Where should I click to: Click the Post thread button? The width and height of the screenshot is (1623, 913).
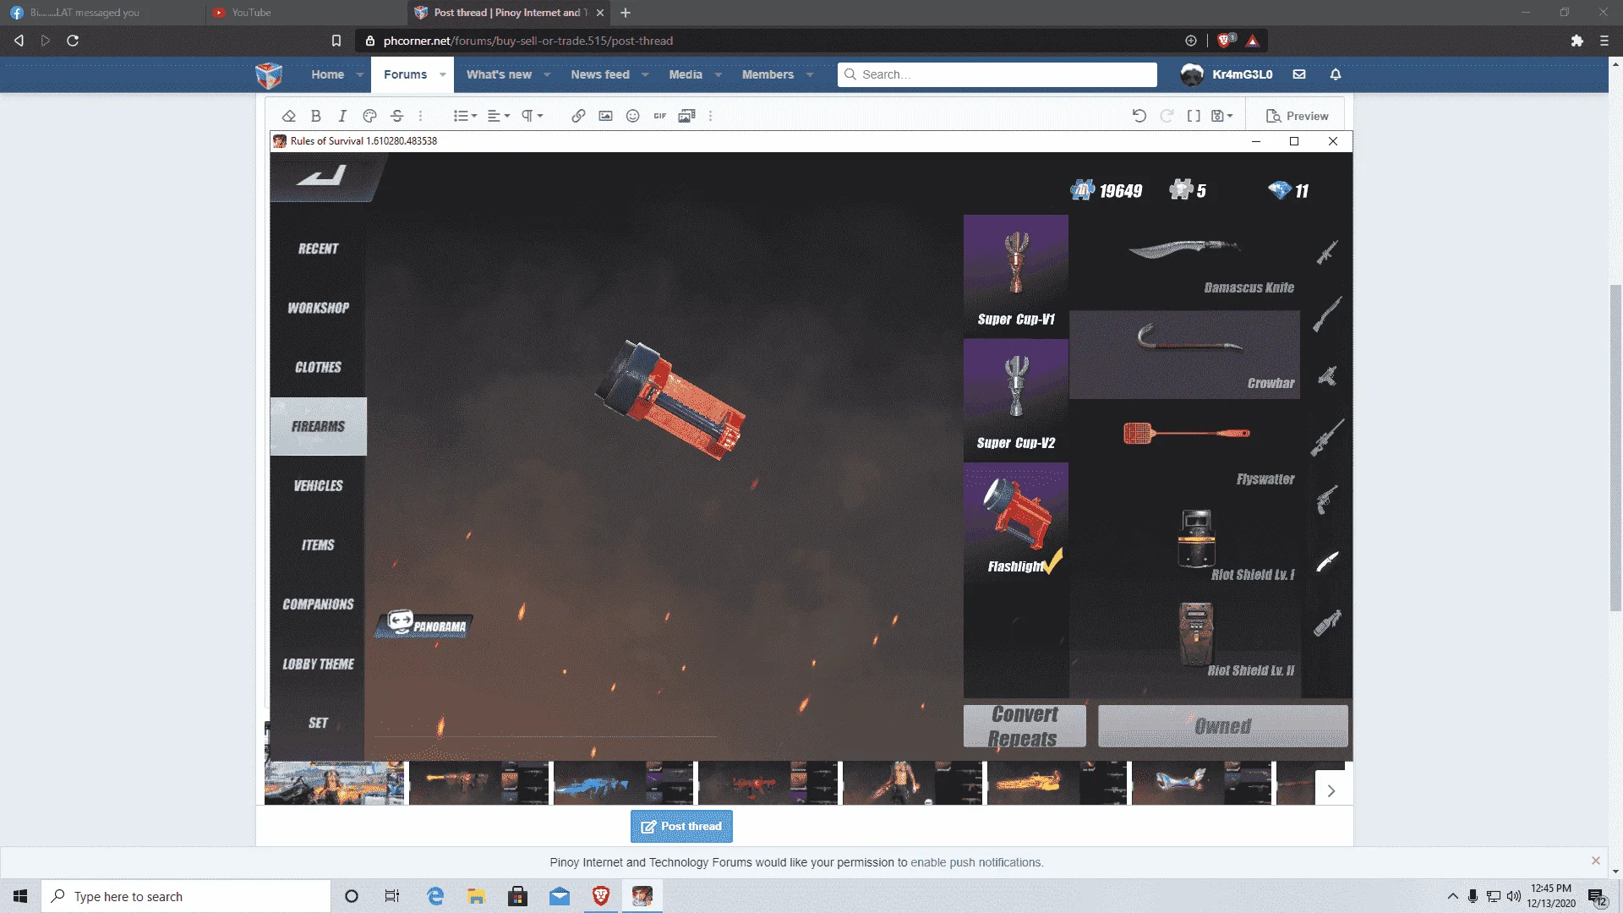click(x=681, y=826)
